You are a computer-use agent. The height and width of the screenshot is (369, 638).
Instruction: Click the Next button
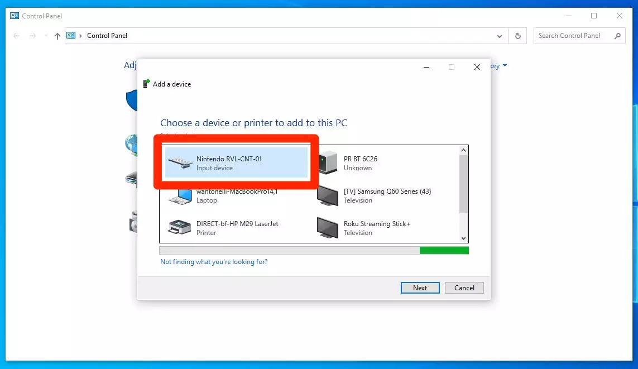(420, 288)
